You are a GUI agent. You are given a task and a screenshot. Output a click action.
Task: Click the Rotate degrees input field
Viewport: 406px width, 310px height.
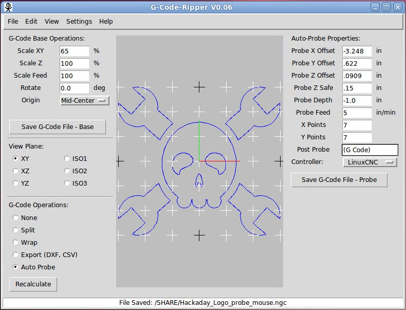(75, 88)
